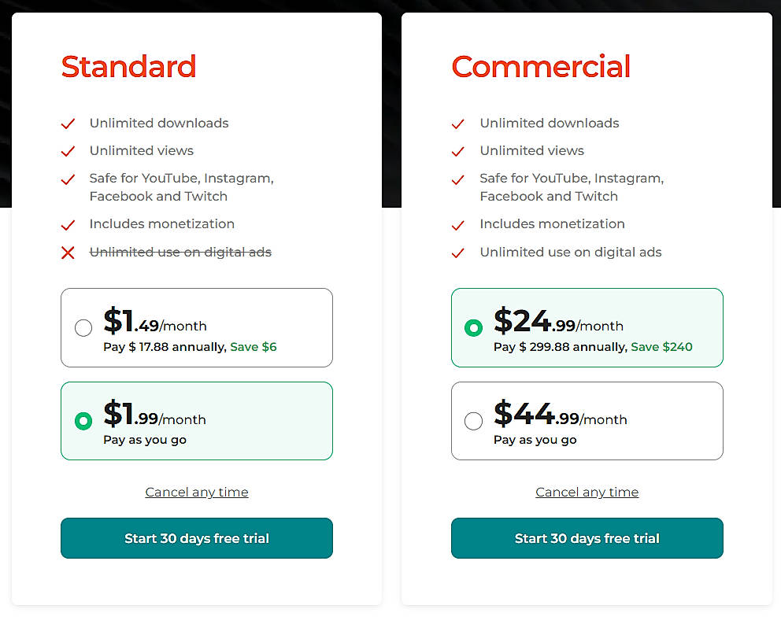Click the red X beside Unlimited use on digital ads

point(68,253)
